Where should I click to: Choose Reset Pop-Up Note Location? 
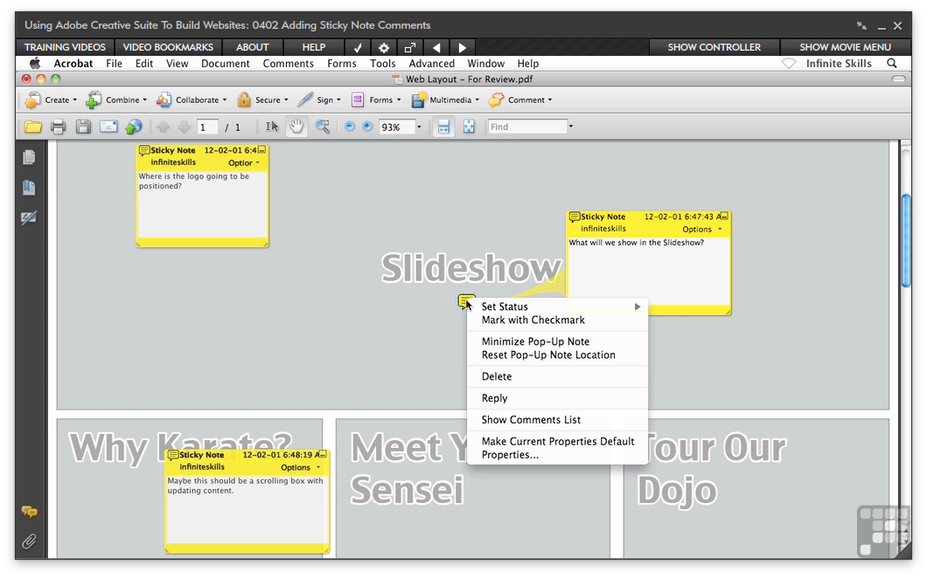coord(557,354)
